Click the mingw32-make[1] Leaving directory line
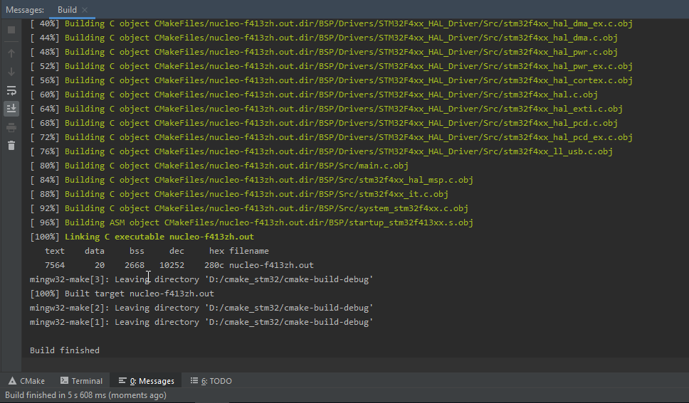 click(201, 322)
